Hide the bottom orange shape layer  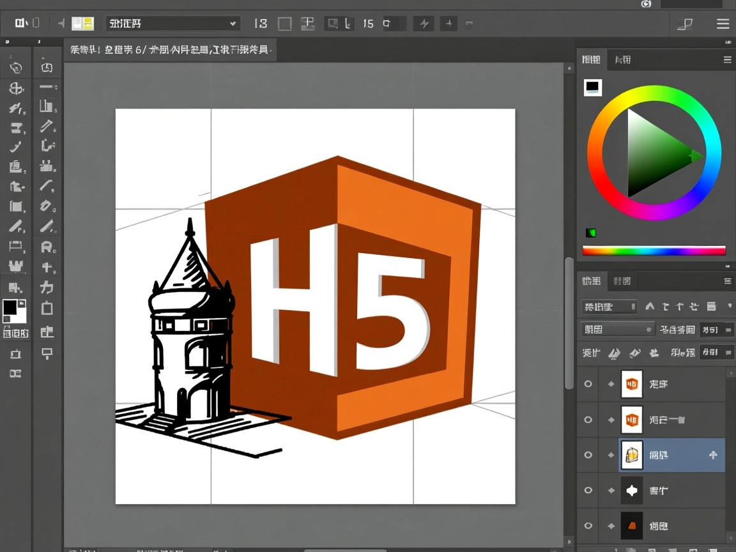tap(587, 526)
